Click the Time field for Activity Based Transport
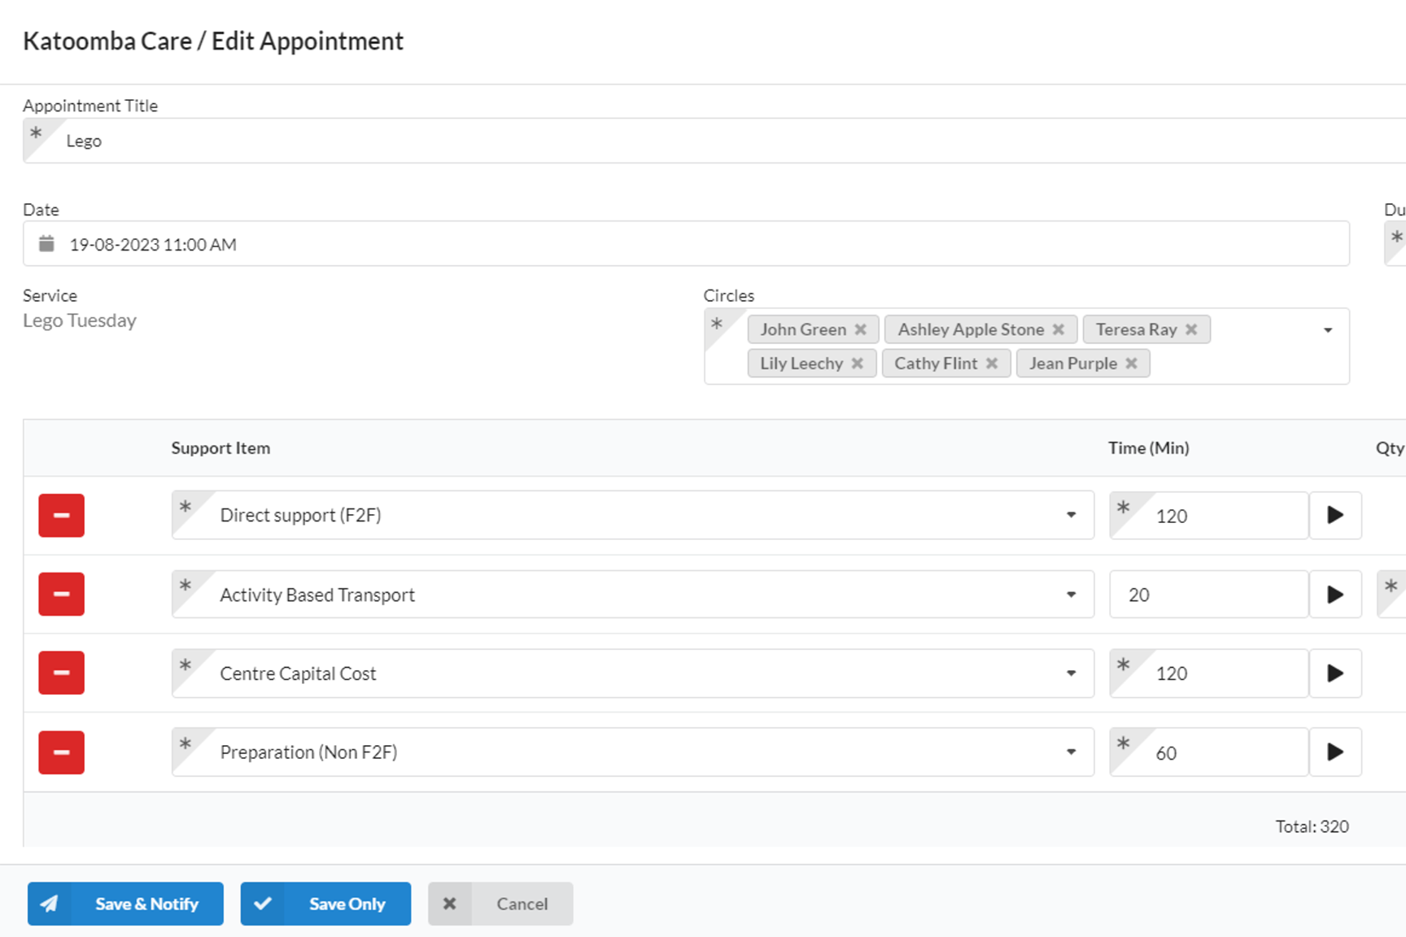This screenshot has height=937, width=1406. (x=1207, y=594)
